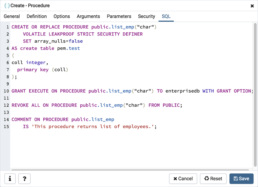Show the Parameters tab

tap(119, 16)
